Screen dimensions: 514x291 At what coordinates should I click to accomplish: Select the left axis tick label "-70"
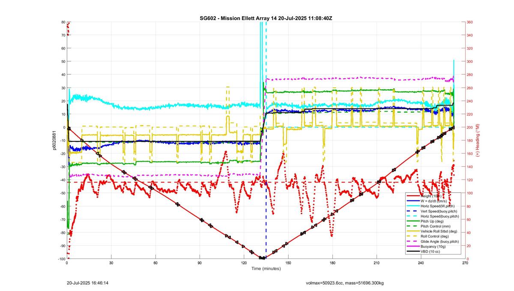[x=62, y=220]
